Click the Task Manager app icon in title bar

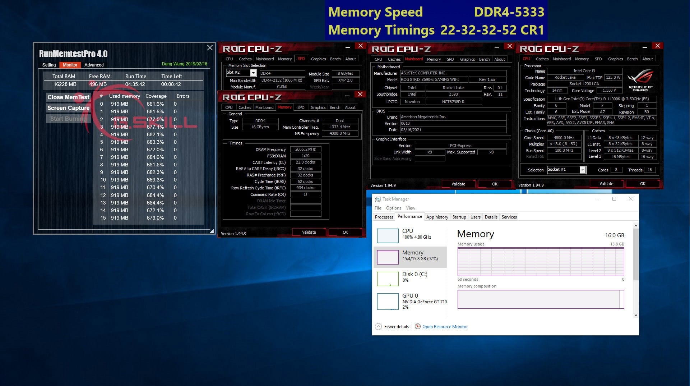[x=378, y=199]
